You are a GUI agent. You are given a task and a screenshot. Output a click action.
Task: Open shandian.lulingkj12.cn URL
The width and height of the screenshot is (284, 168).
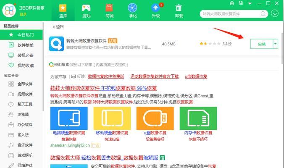70,145
